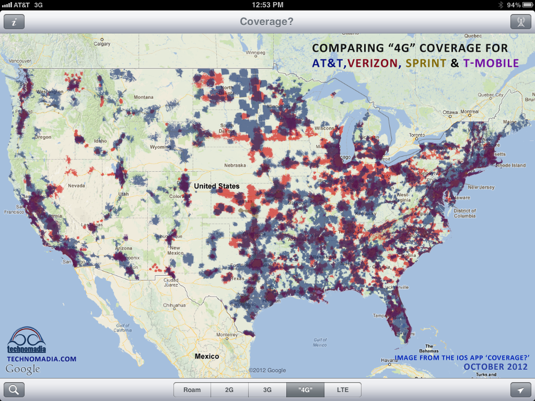Click the TECHNOMADIA.COM text link
Image resolution: width=535 pixels, height=401 pixels.
[x=41, y=359]
